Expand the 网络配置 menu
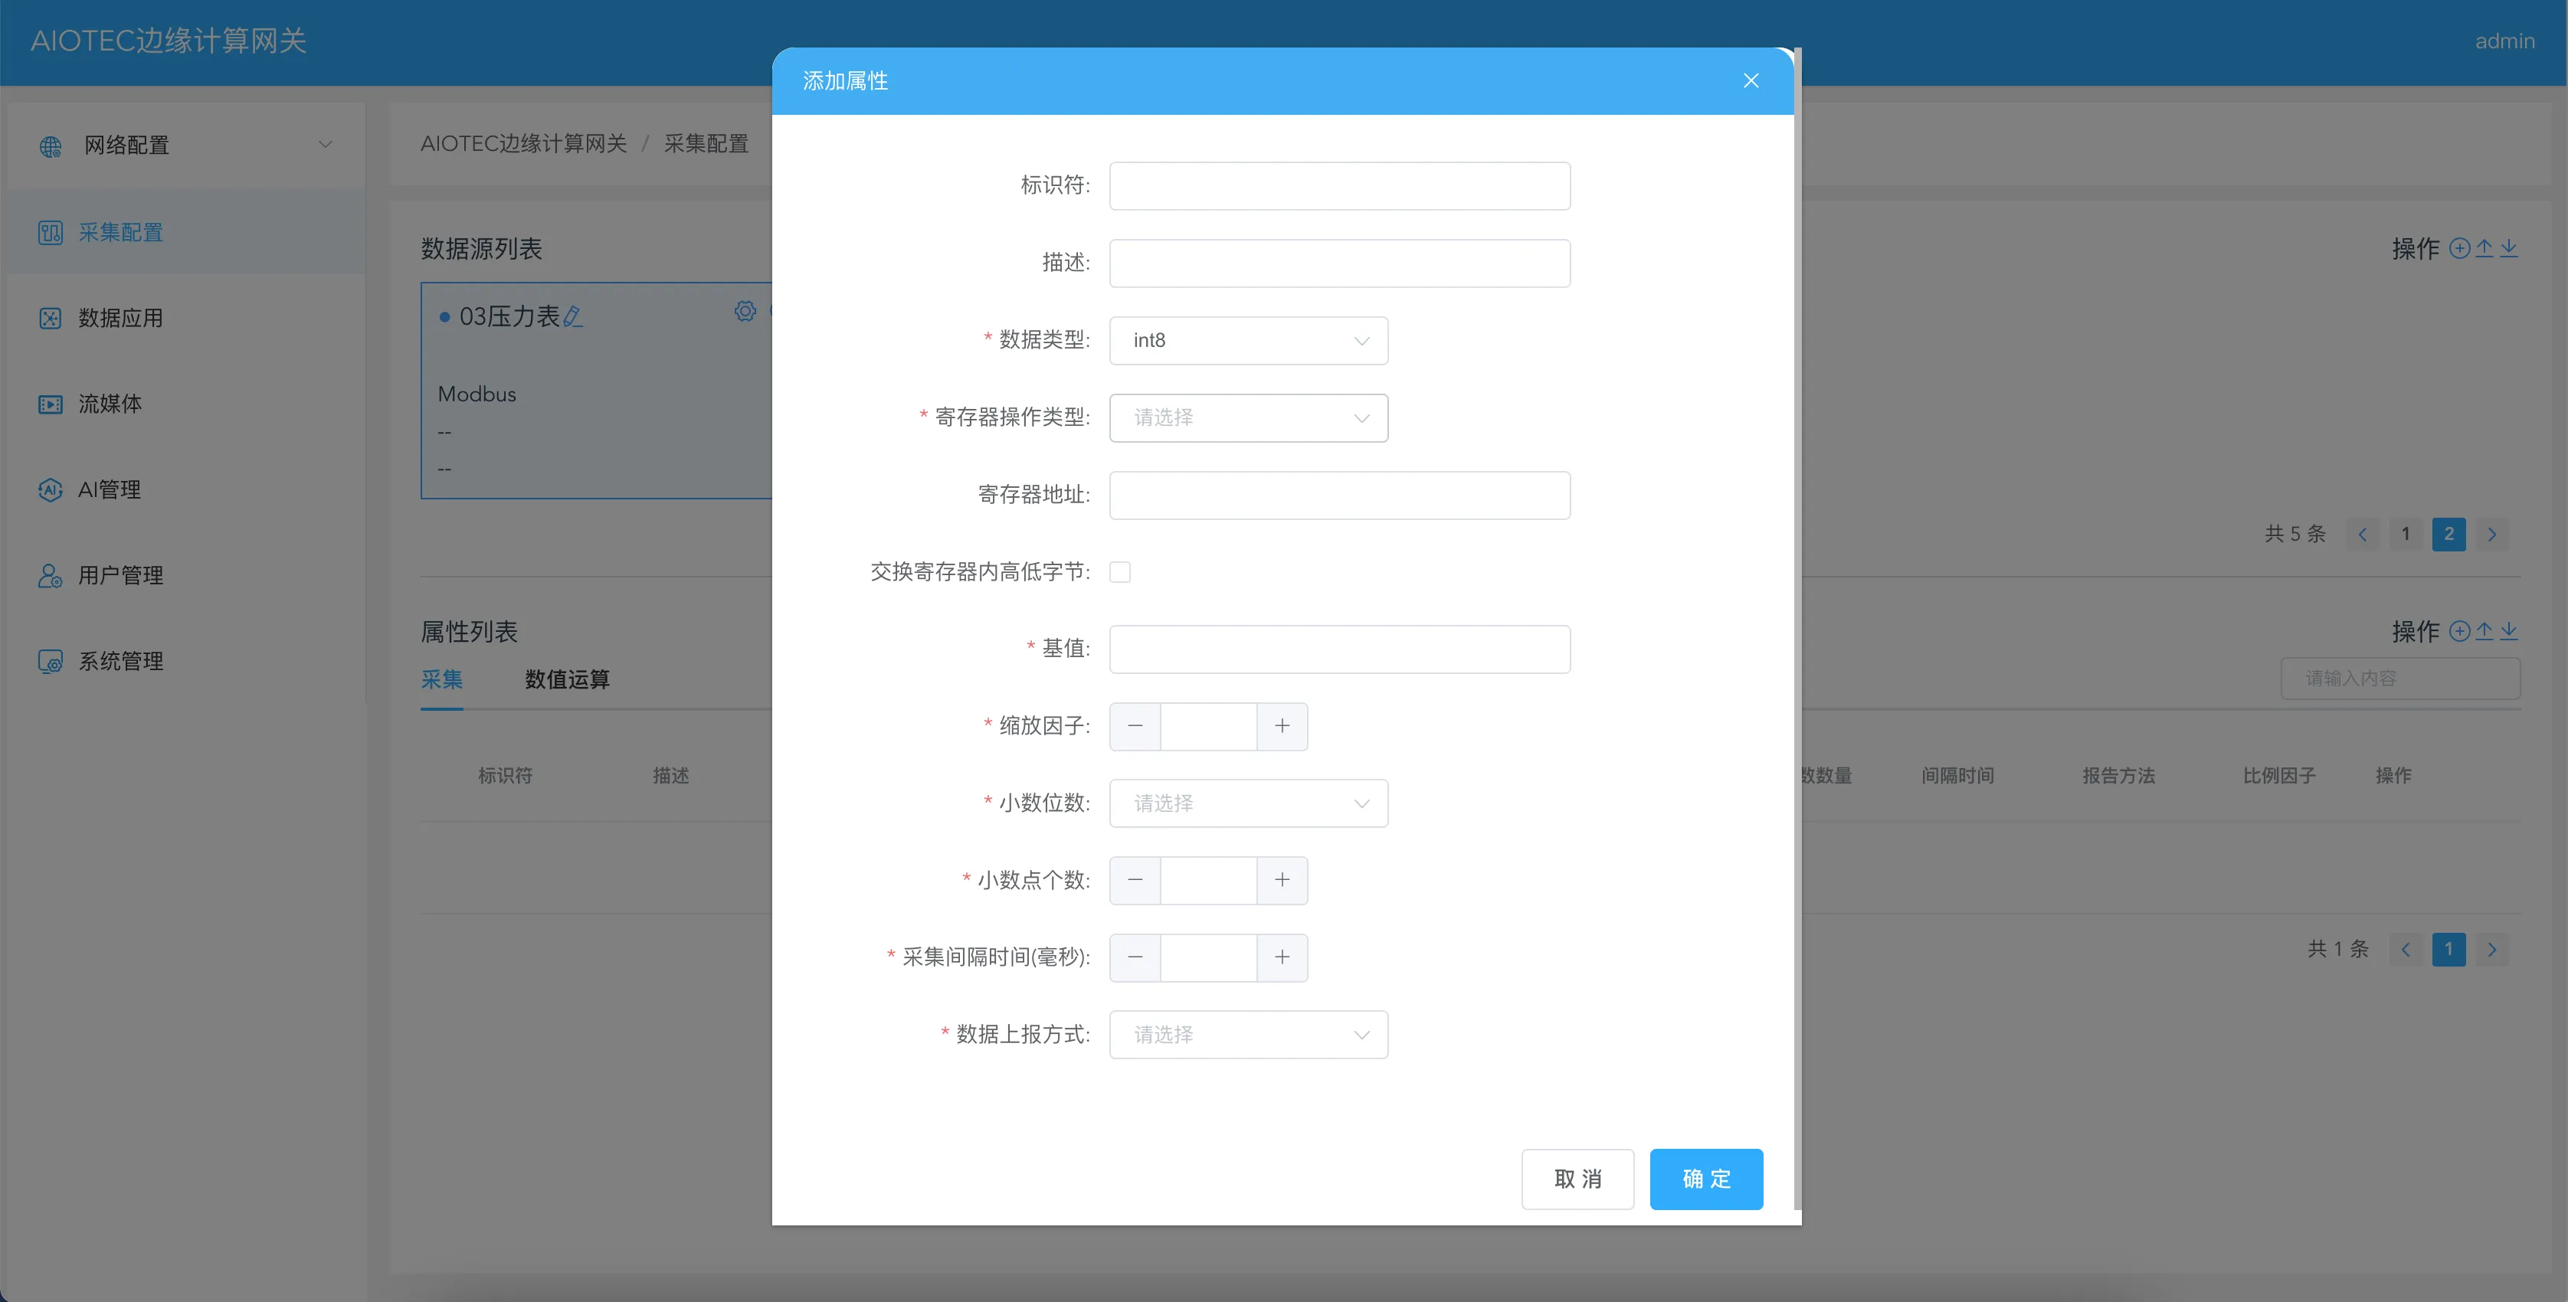2568x1302 pixels. click(185, 146)
